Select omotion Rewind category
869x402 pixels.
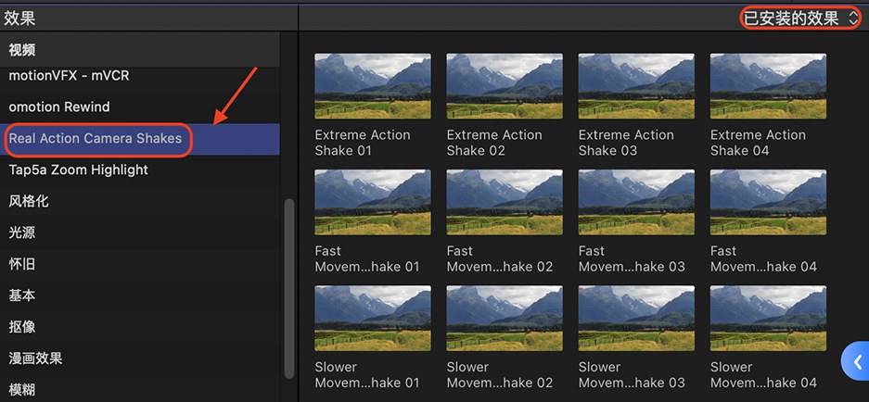59,107
